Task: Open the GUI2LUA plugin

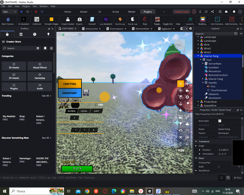Action: coord(37,21)
